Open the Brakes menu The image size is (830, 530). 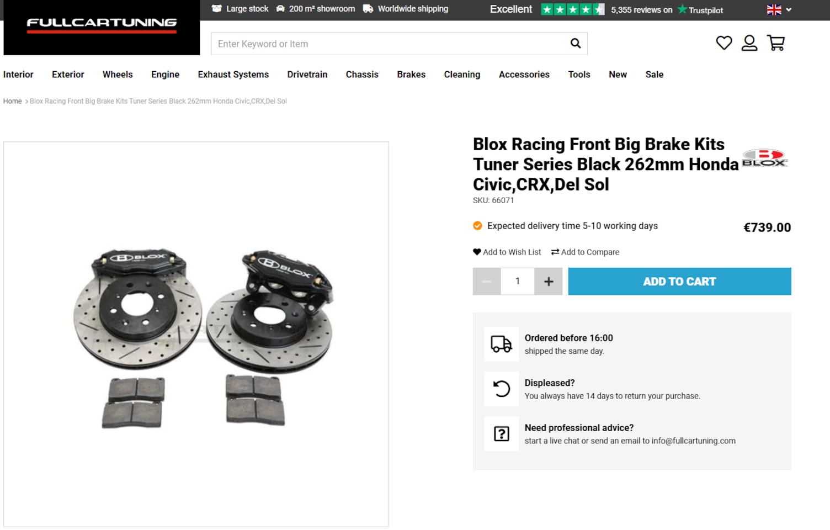click(411, 75)
